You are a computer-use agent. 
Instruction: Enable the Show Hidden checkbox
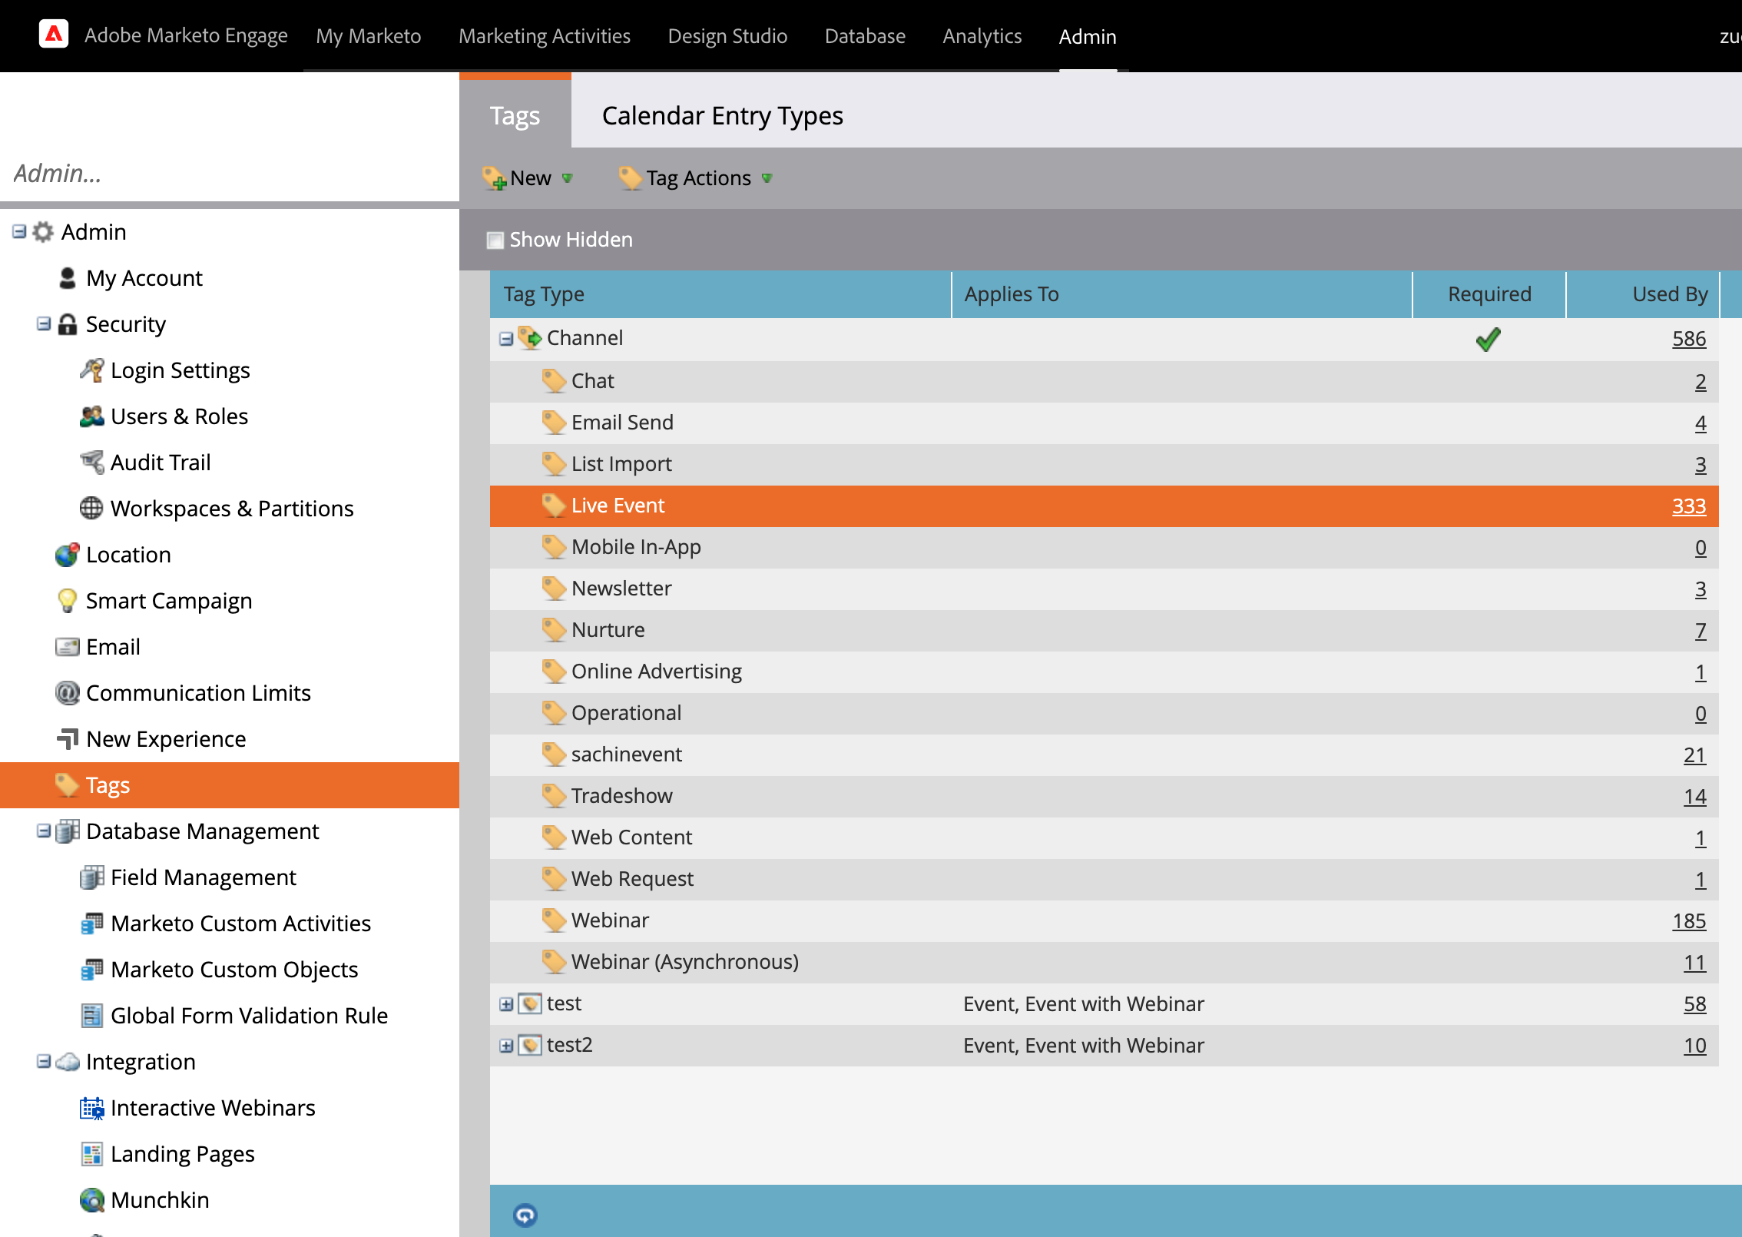[x=495, y=240]
